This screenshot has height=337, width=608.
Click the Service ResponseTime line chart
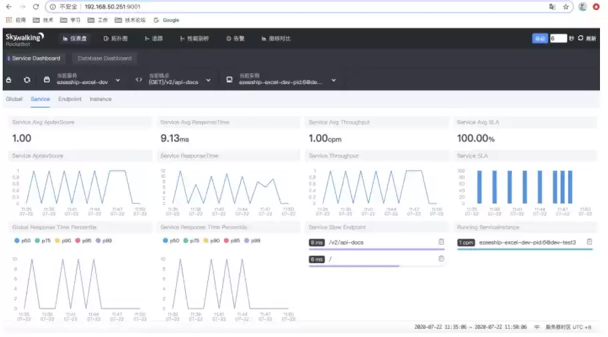coord(229,192)
